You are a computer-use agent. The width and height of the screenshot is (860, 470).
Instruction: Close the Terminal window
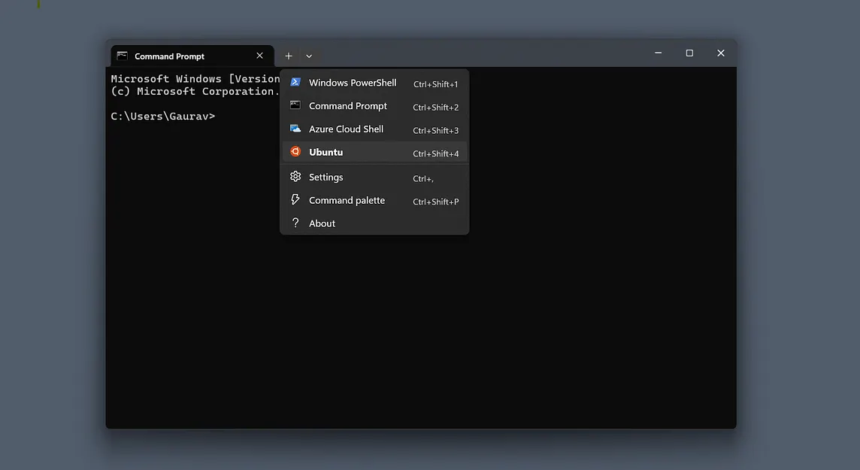pyautogui.click(x=721, y=53)
